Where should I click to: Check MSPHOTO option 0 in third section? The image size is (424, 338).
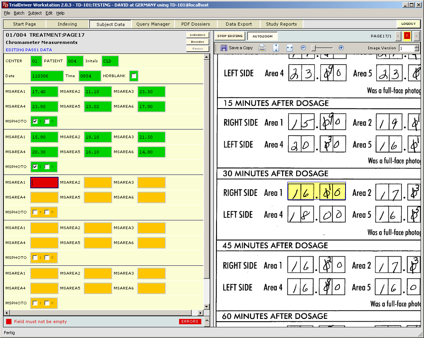coord(47,212)
